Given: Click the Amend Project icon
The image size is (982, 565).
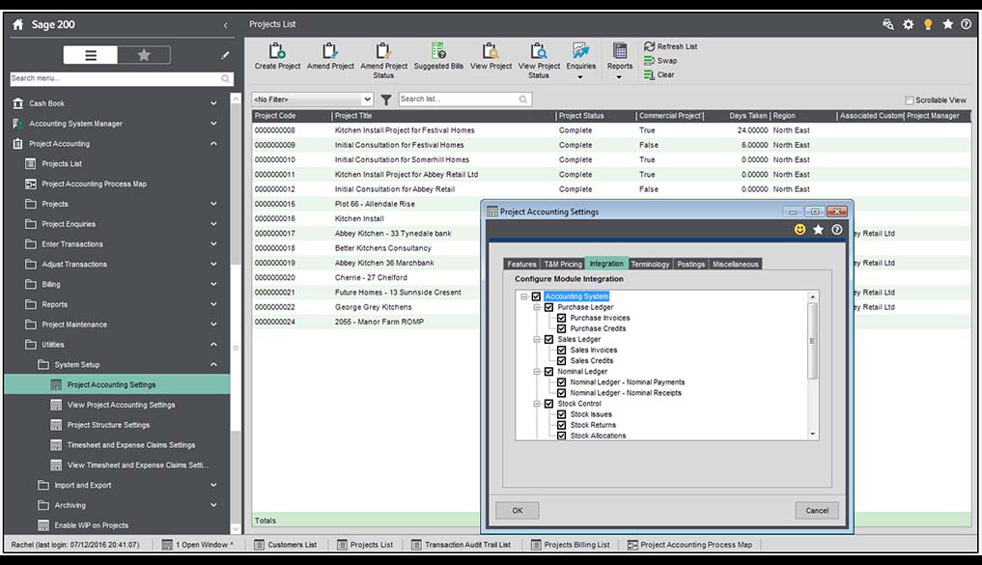Looking at the screenshot, I should coord(330,56).
